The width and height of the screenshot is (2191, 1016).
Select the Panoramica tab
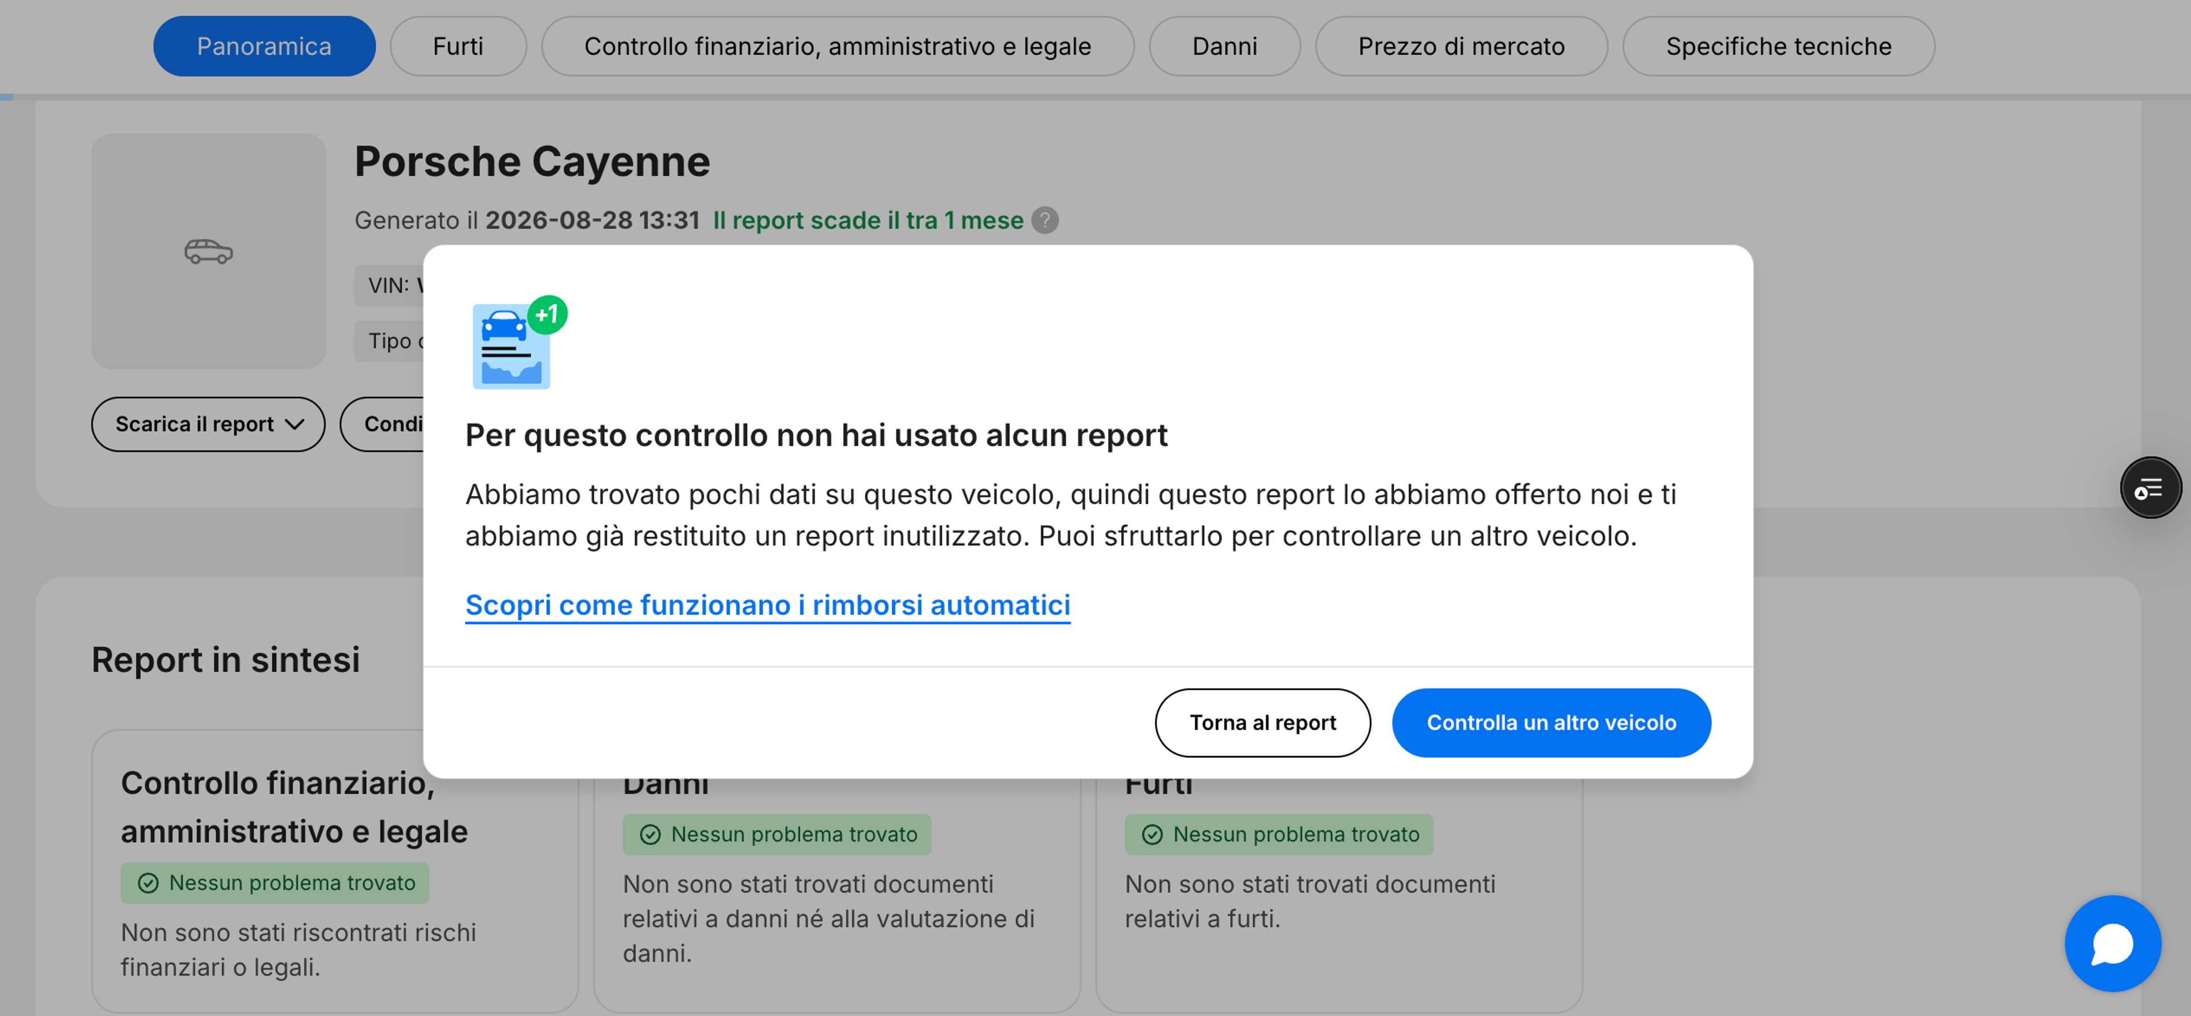pos(264,46)
